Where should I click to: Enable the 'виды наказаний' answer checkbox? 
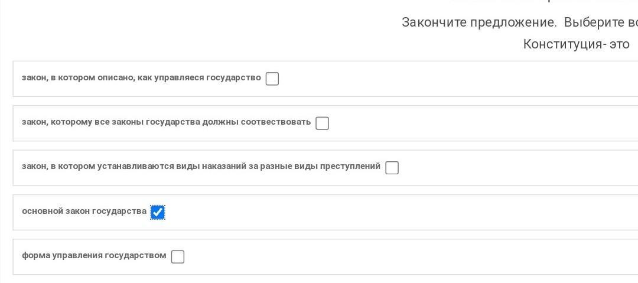(392, 168)
